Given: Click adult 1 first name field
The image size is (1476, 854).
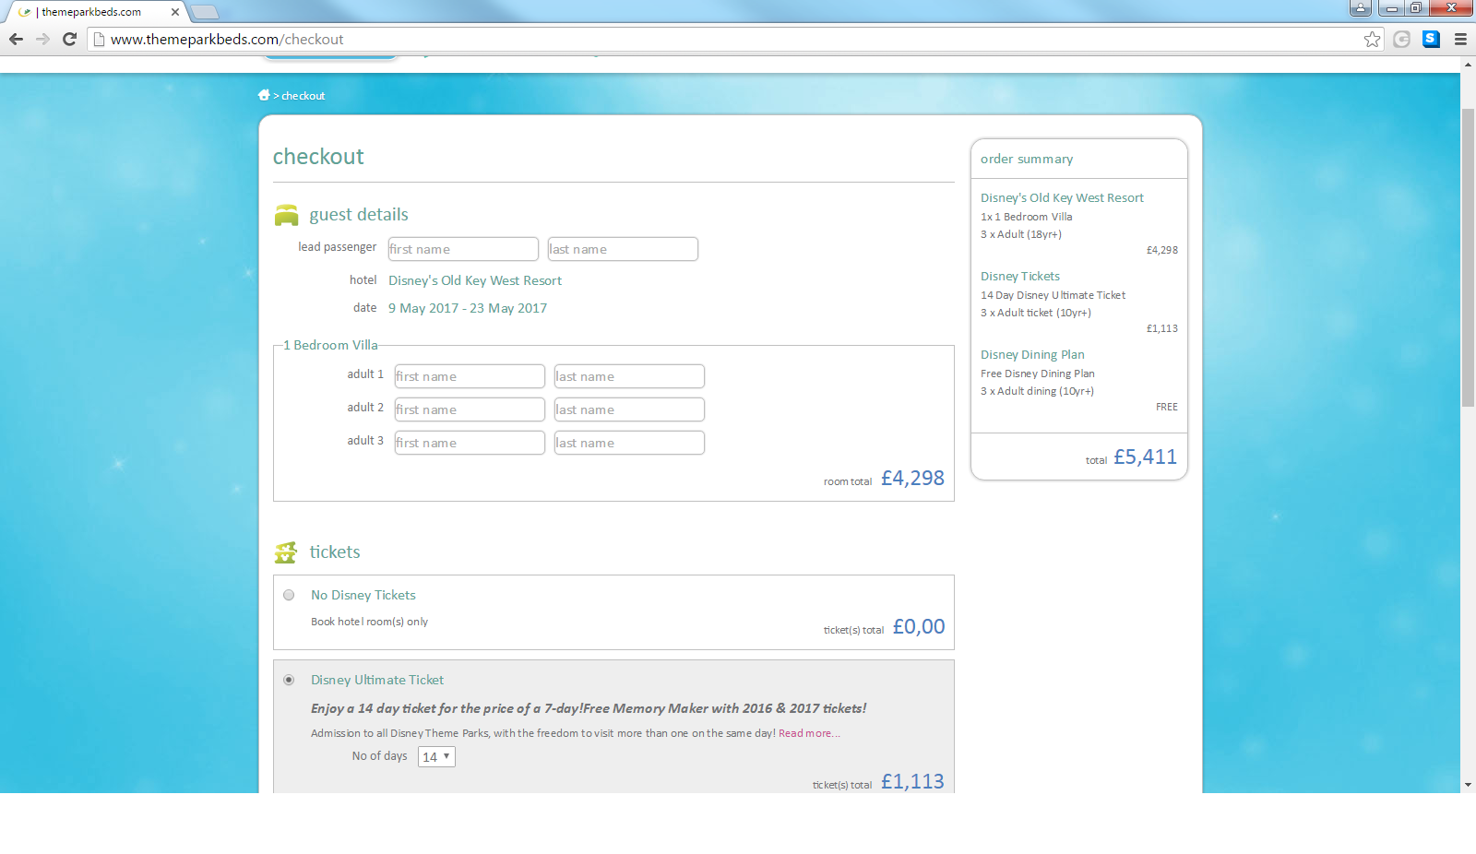Looking at the screenshot, I should 470,376.
